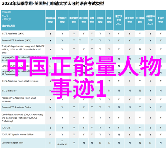Click the Y for PTE Academic (UKVI) under 格拉斯哥大学
Image resolution: width=167 pixels, height=149 pixels.
coord(80,41)
